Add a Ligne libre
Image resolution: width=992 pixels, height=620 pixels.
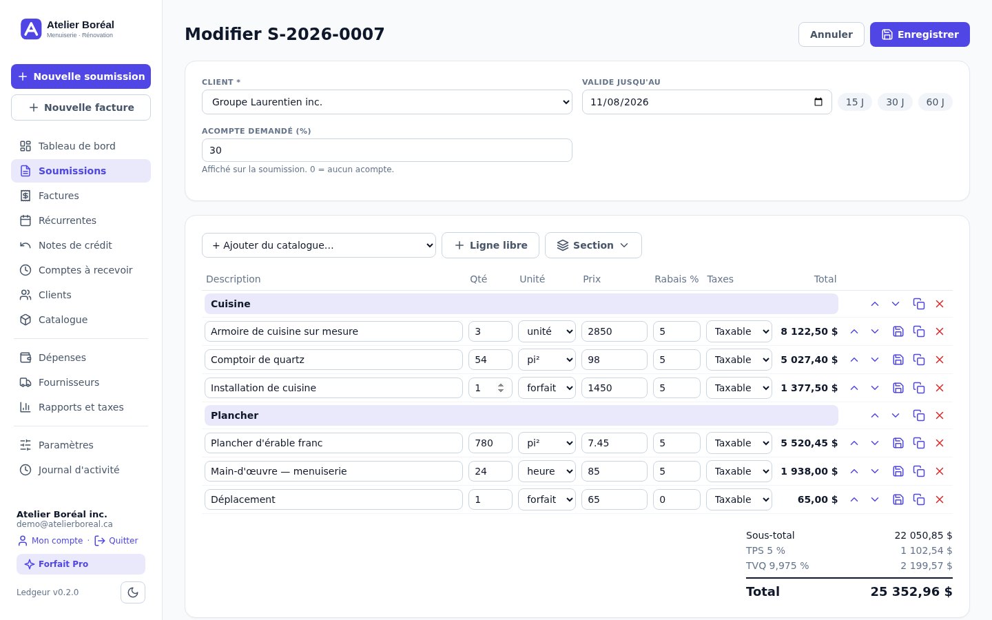490,245
